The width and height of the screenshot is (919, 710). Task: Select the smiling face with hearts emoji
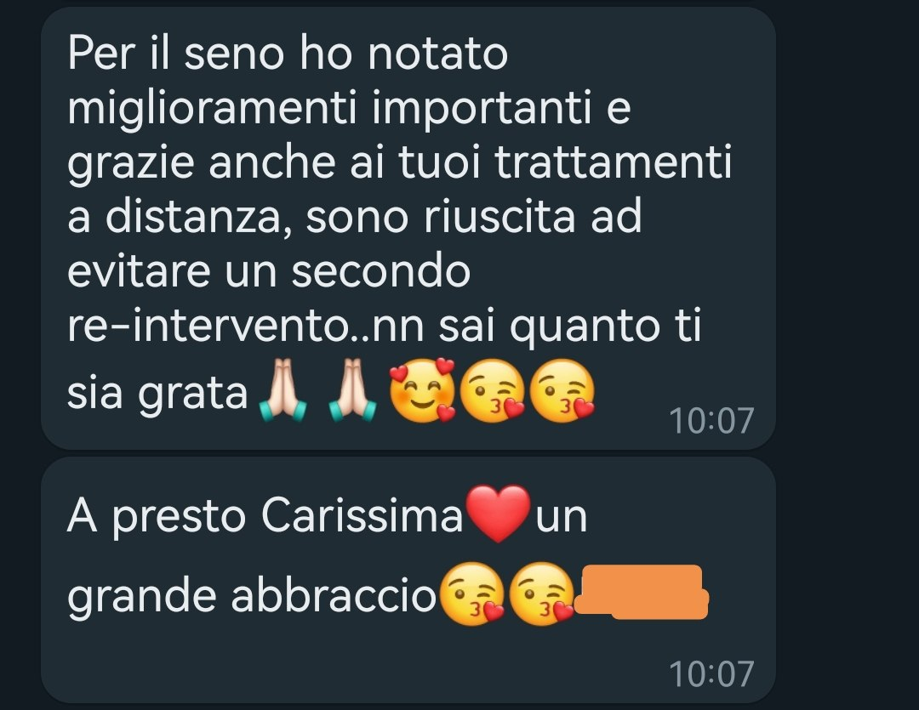pos(423,391)
